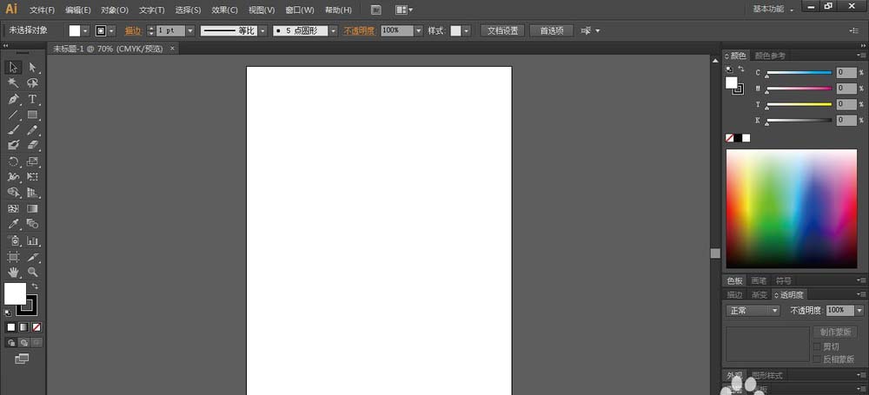This screenshot has height=395, width=869.
Task: Select the Pen tool
Action: (x=14, y=99)
